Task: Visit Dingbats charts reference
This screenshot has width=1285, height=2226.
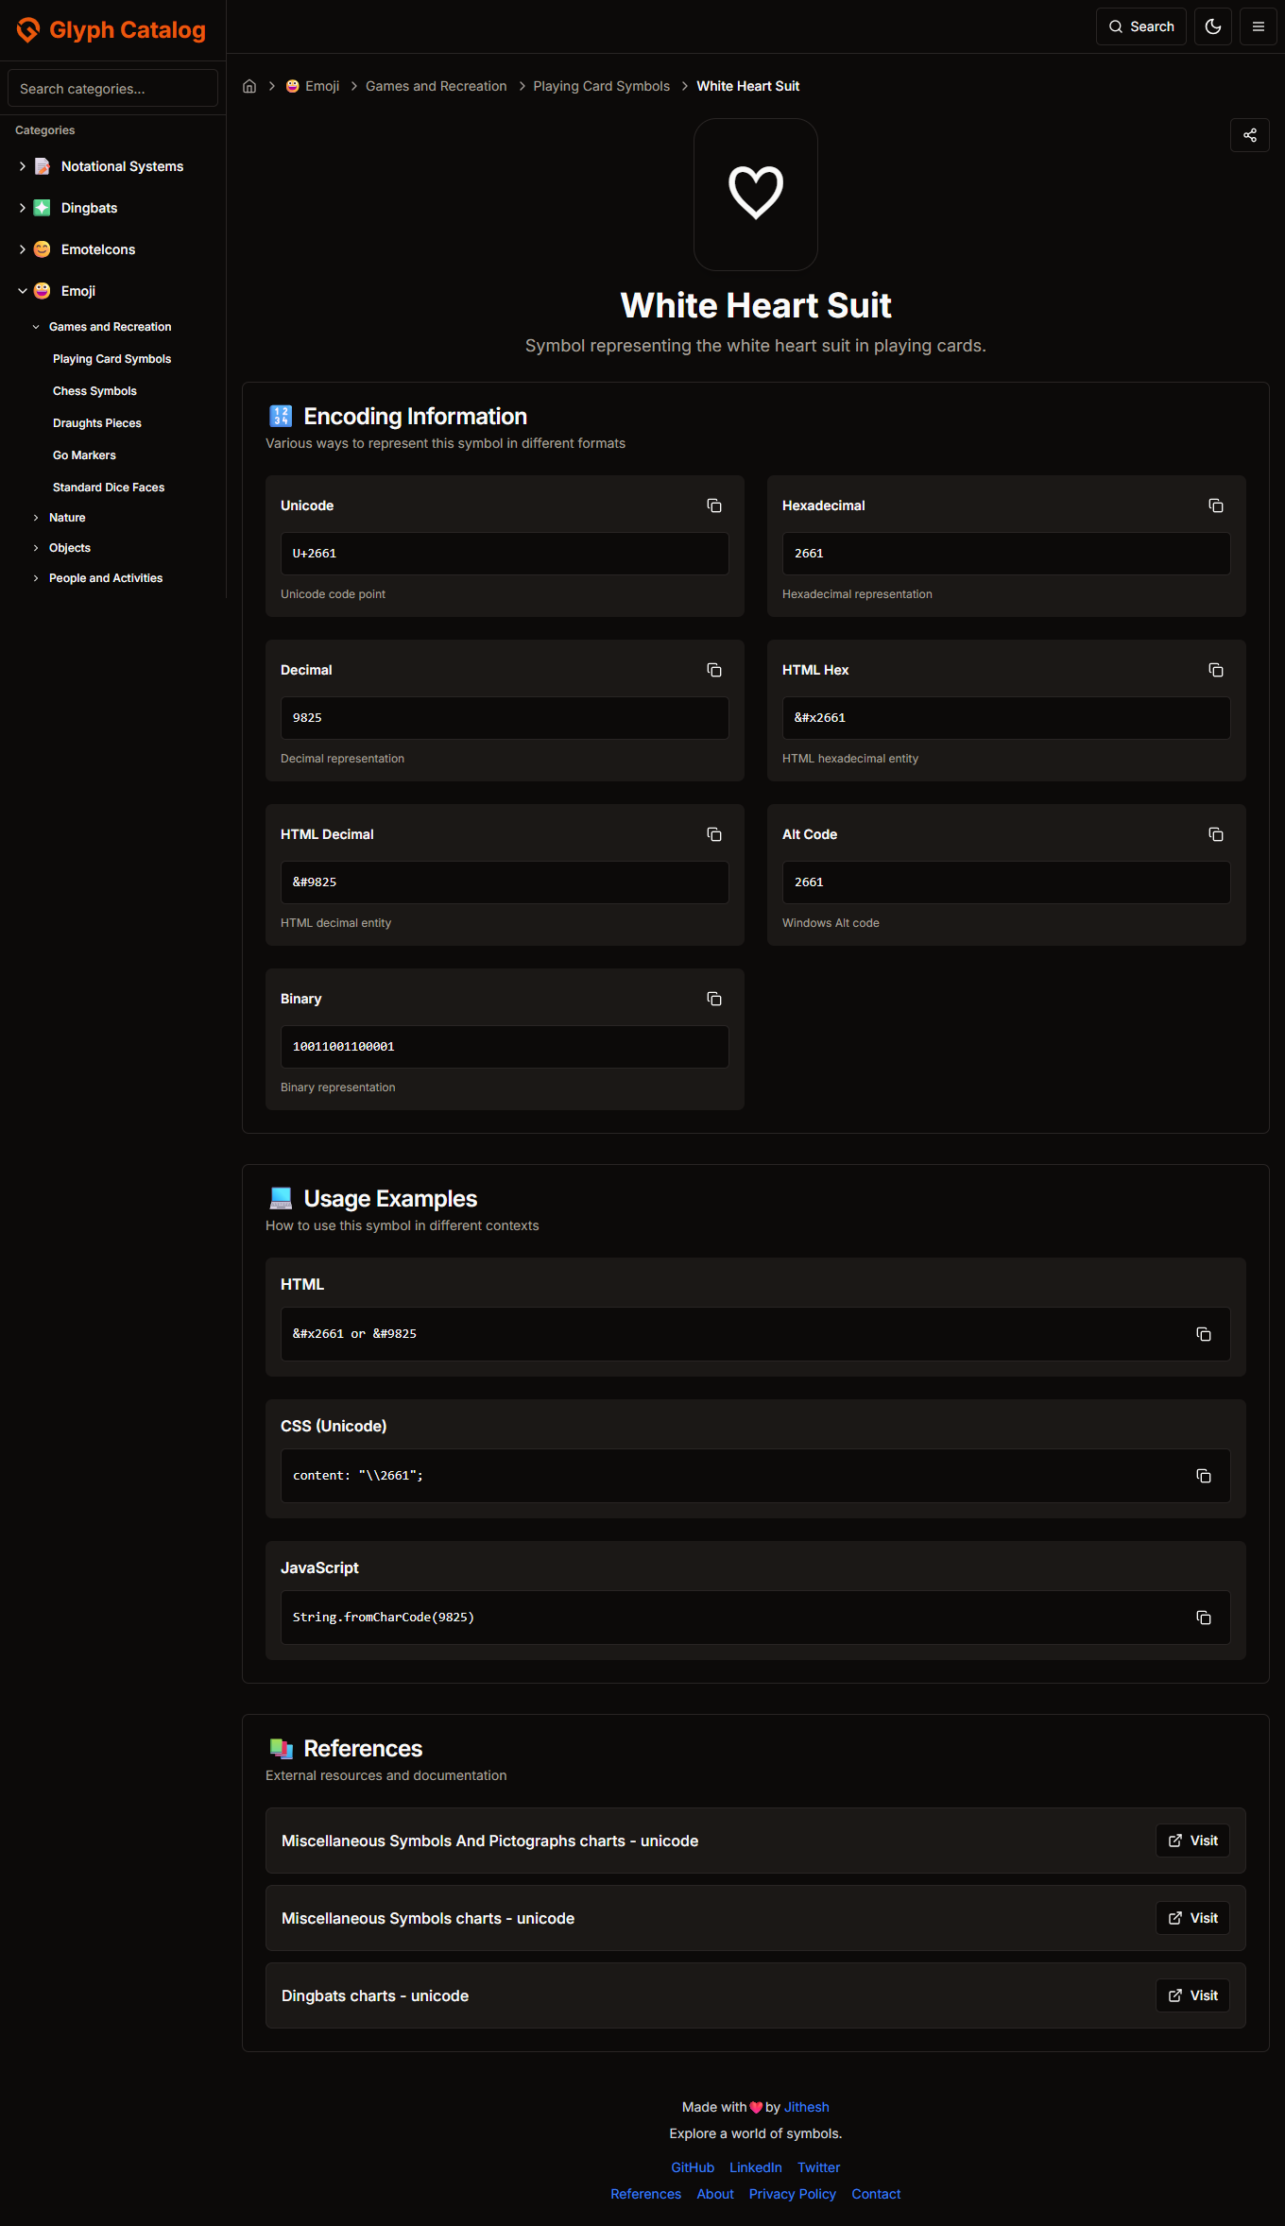Action: (x=1192, y=1995)
